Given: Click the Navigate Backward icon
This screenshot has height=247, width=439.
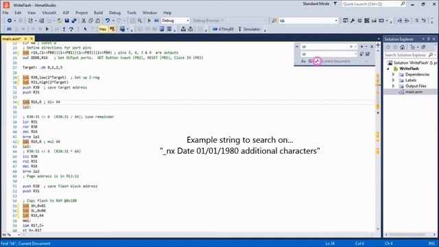Looking at the screenshot, I should pos(9,21).
